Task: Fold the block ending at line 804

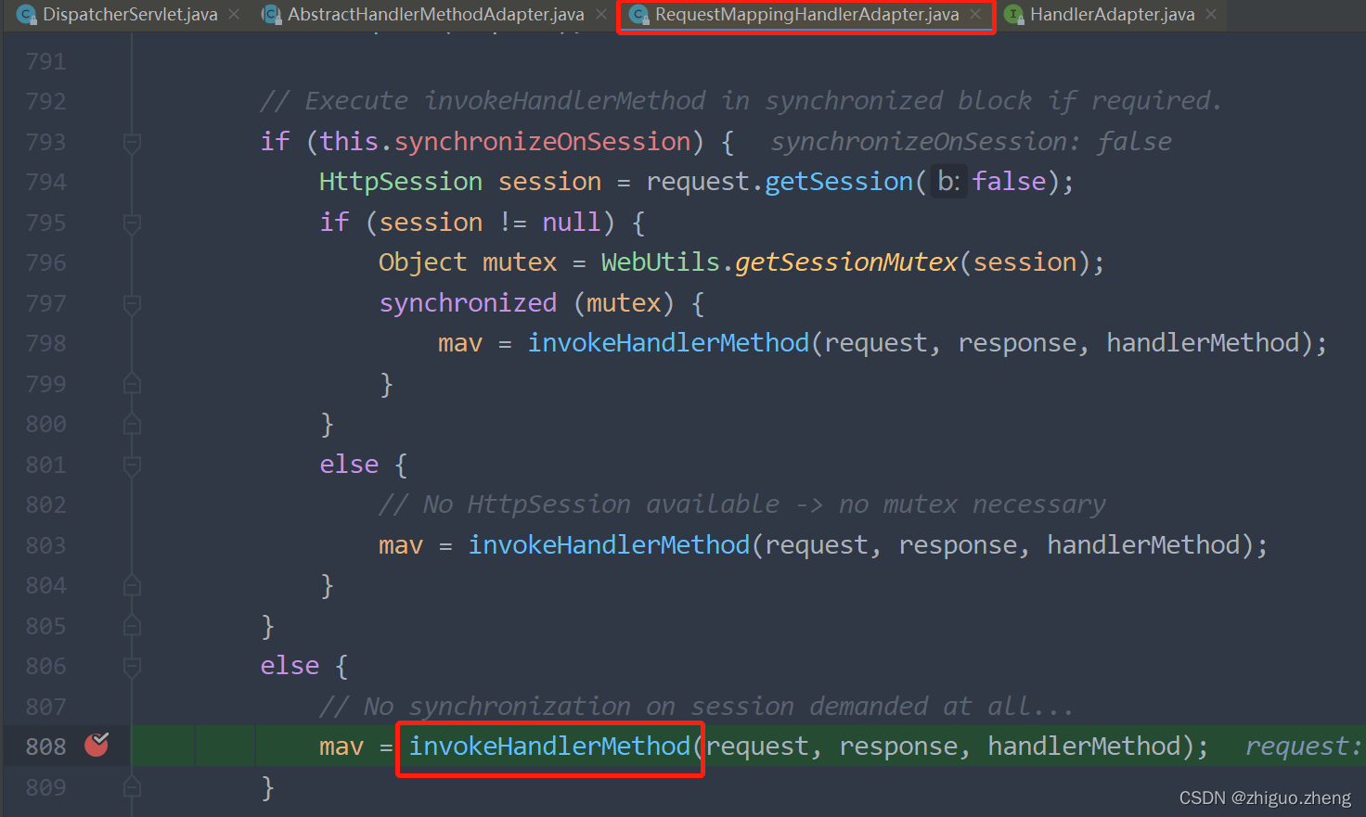Action: click(x=132, y=585)
